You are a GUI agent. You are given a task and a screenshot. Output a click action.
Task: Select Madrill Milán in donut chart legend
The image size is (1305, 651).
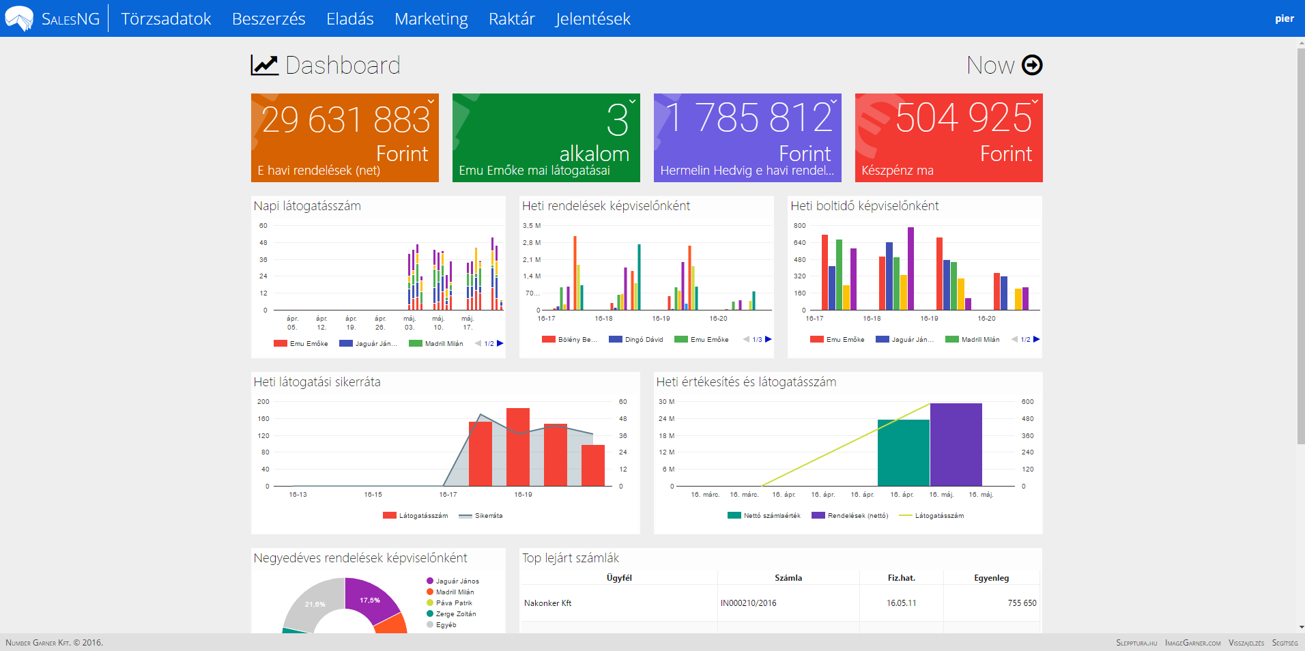click(450, 592)
